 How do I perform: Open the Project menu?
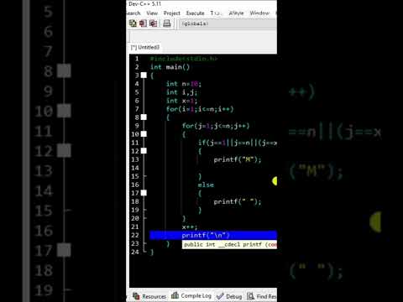(x=172, y=13)
